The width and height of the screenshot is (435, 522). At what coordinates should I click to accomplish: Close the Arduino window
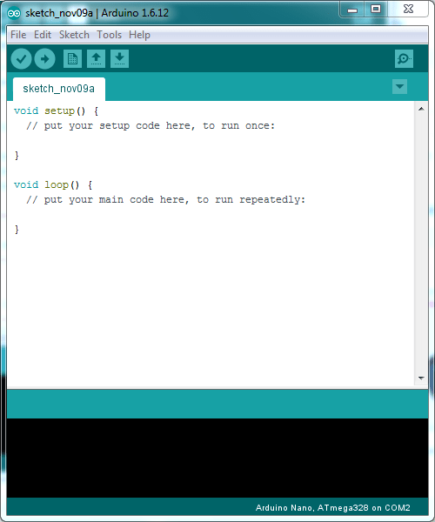[x=408, y=10]
